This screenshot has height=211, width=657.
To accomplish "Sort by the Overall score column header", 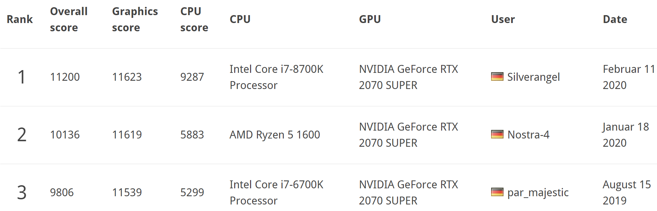I will [x=69, y=19].
